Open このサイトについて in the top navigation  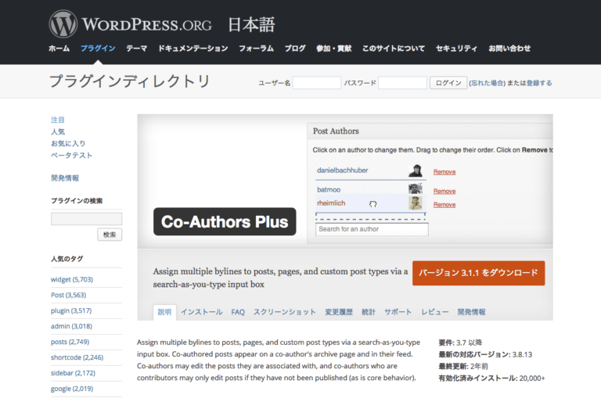click(x=394, y=48)
